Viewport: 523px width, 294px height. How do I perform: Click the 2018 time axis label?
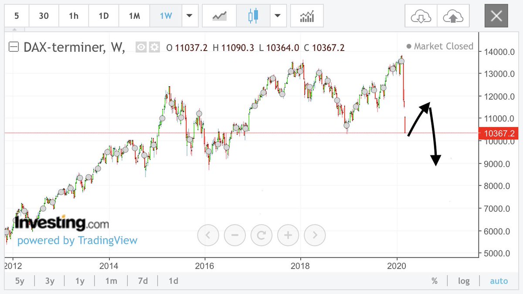pyautogui.click(x=300, y=265)
